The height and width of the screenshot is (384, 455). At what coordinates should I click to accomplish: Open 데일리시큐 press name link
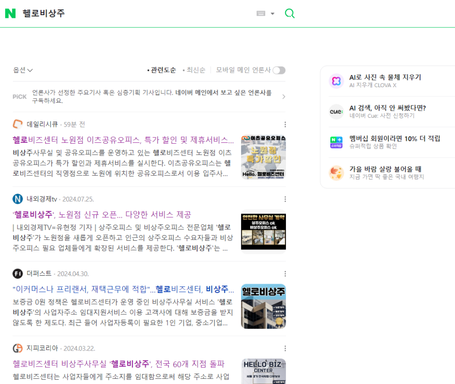click(x=42, y=124)
